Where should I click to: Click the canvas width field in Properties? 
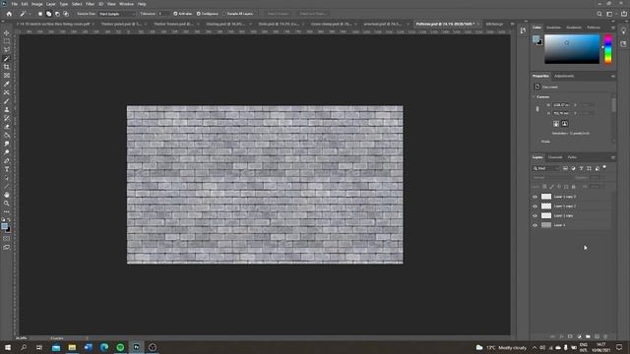[560, 105]
